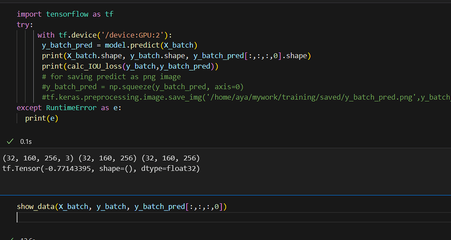Click the try: keyword line
Image resolution: width=451 pixels, height=240 pixels.
click(x=25, y=25)
